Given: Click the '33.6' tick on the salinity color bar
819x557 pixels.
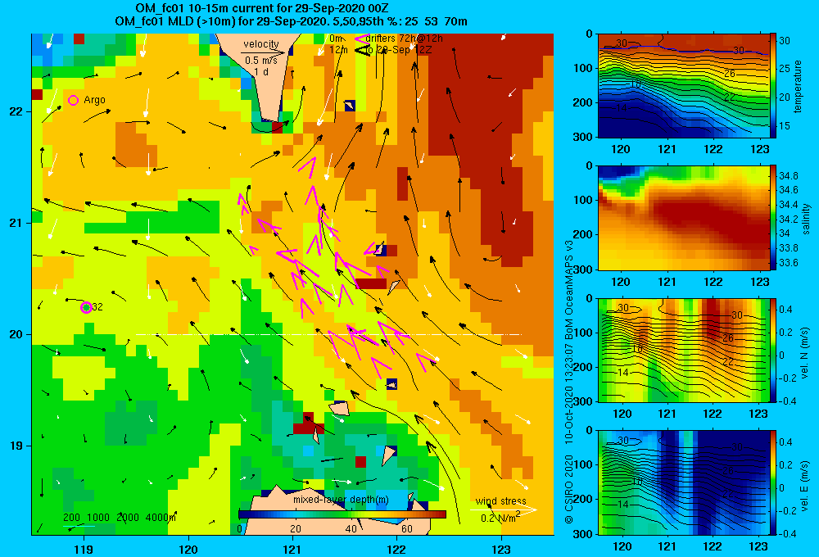Looking at the screenshot, I should [x=789, y=262].
